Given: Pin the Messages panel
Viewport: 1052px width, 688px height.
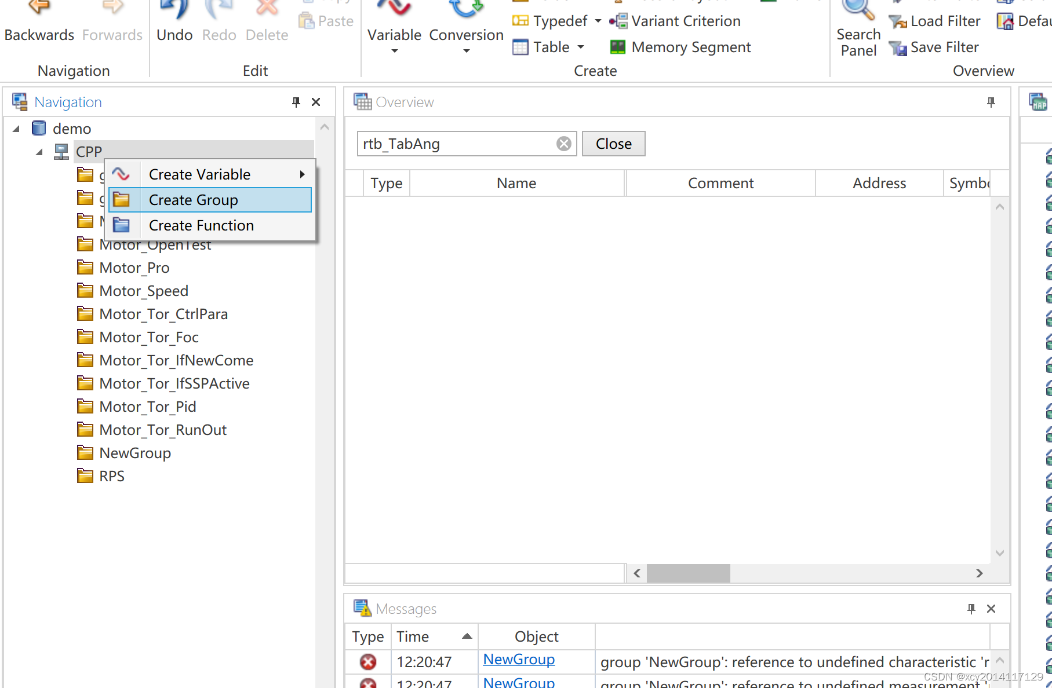Looking at the screenshot, I should 971,609.
